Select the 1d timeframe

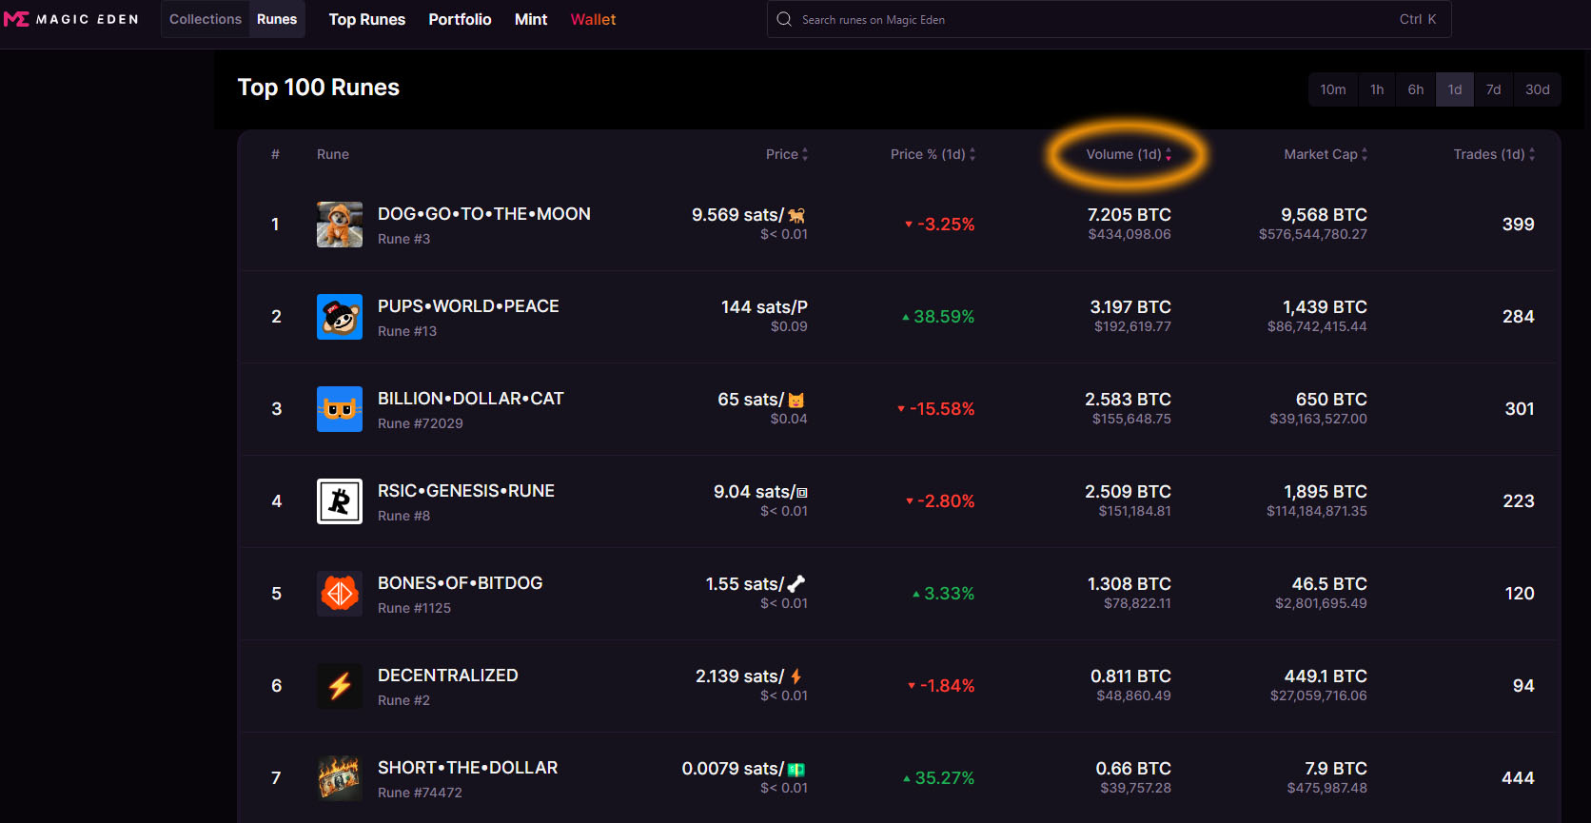pos(1455,89)
